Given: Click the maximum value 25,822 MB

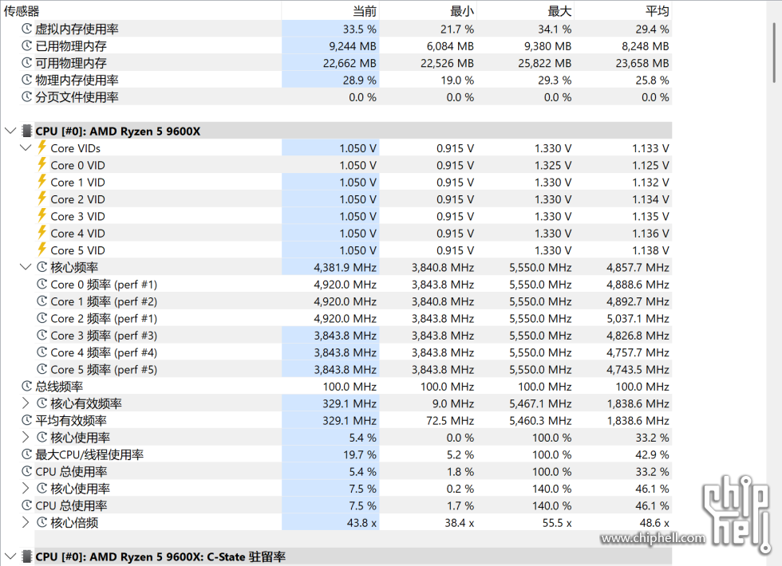Looking at the screenshot, I should pos(544,63).
